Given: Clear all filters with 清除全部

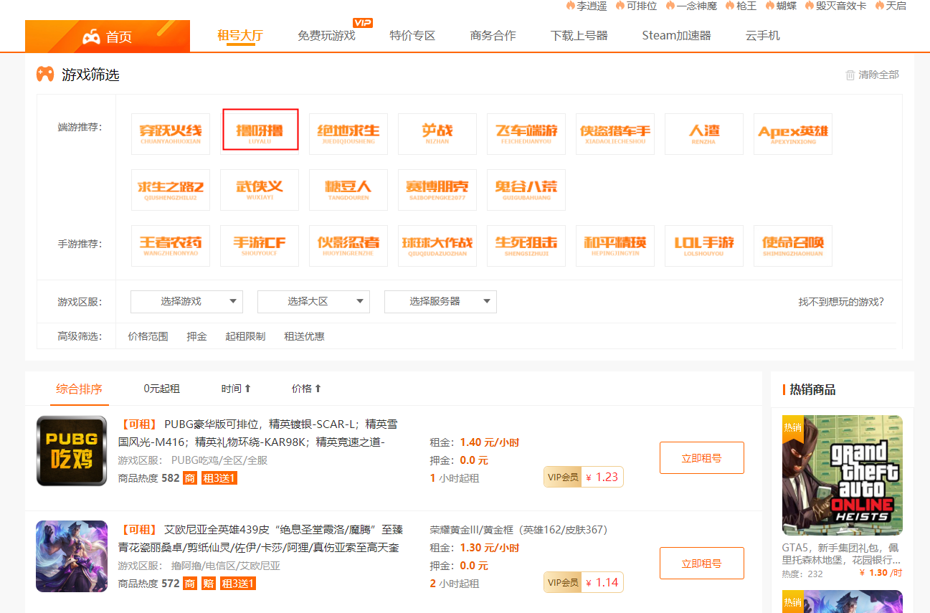Looking at the screenshot, I should click(x=872, y=75).
